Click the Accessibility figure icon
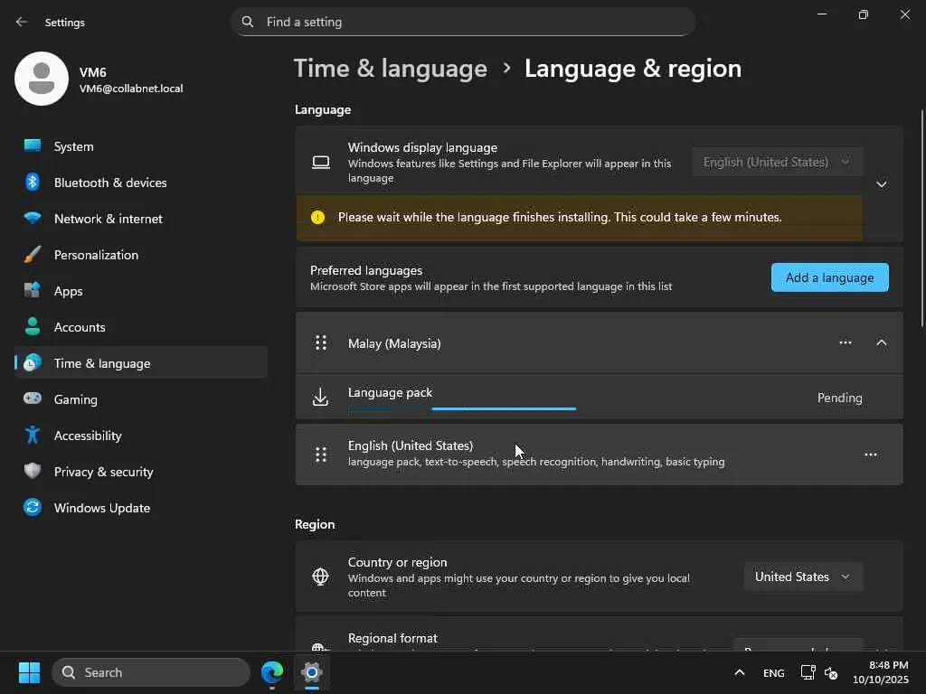The height and width of the screenshot is (694, 926). pyautogui.click(x=33, y=436)
